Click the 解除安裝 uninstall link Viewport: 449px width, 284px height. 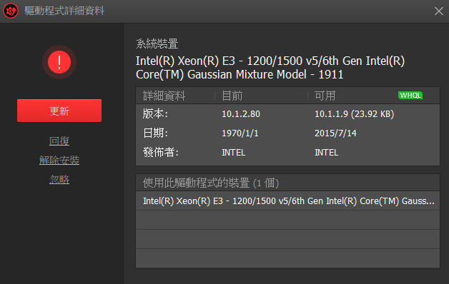(x=59, y=161)
